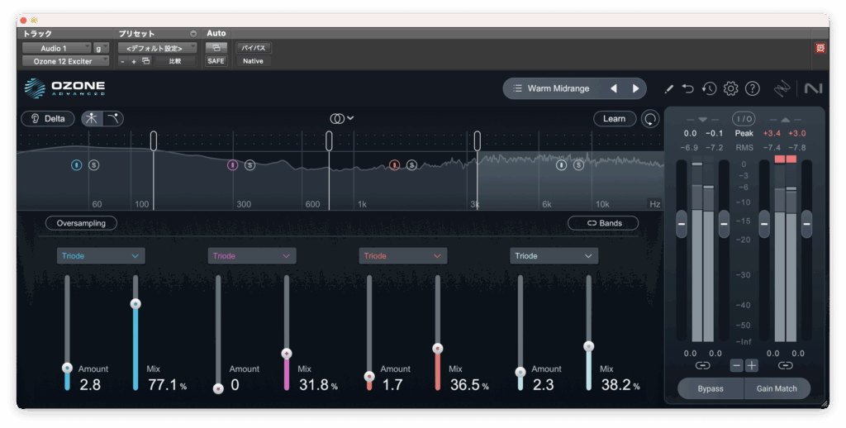Open Ozone settings gear
Image resolution: width=846 pixels, height=428 pixels.
(730, 88)
